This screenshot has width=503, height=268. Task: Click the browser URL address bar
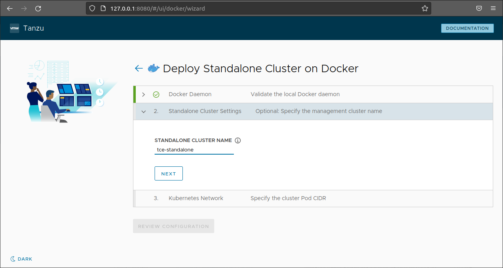[x=259, y=8]
